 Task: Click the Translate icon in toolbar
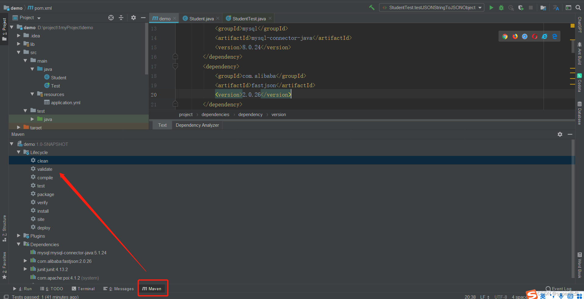(556, 8)
